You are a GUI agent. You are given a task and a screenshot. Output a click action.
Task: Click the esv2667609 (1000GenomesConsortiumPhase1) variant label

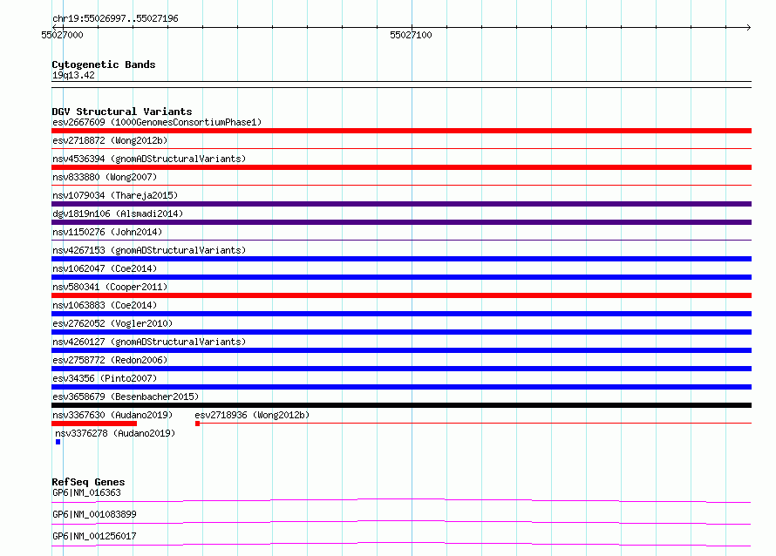157,122
